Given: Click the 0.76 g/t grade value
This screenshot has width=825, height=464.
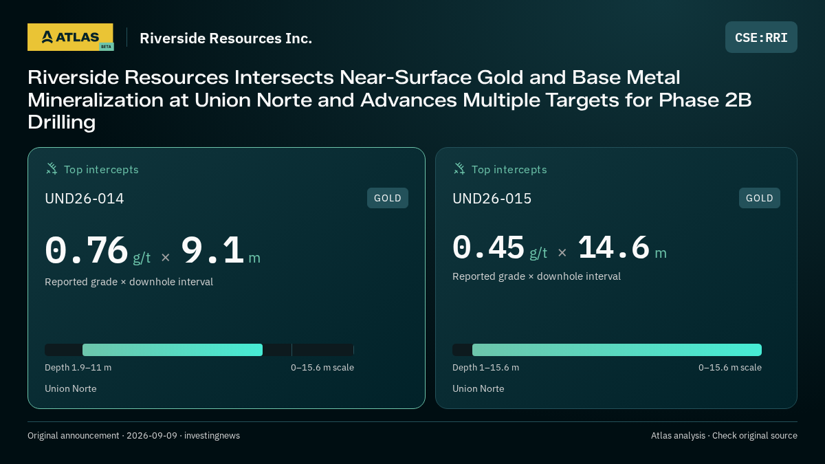Looking at the screenshot, I should pyautogui.click(x=98, y=251).
